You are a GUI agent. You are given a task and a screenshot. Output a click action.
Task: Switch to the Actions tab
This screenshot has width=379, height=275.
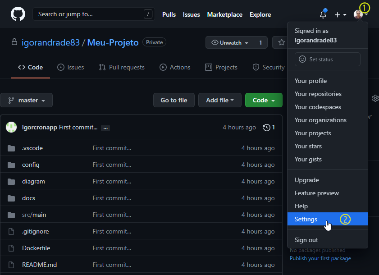(175, 67)
